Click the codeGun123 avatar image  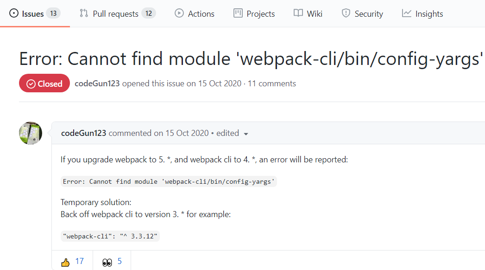coord(31,133)
